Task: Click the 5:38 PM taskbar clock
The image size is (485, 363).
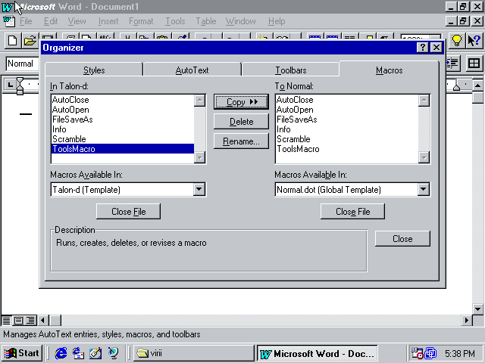Action: point(460,353)
